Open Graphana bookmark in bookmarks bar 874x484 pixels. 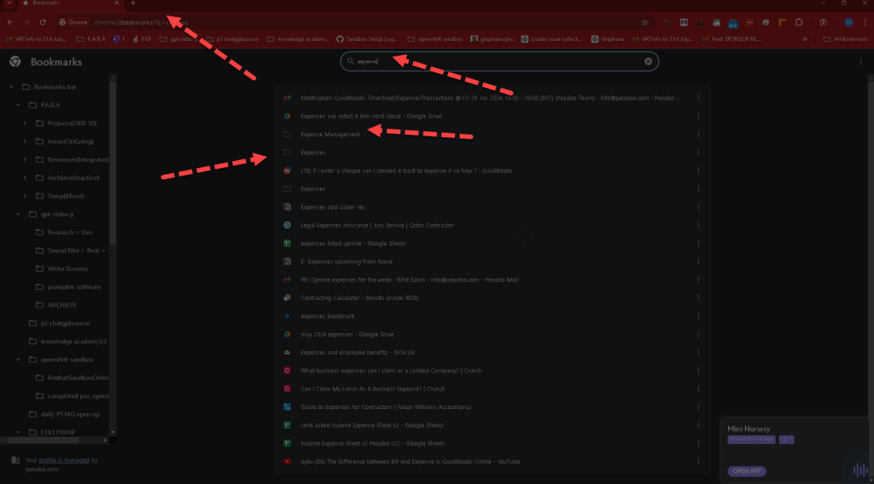pos(608,39)
